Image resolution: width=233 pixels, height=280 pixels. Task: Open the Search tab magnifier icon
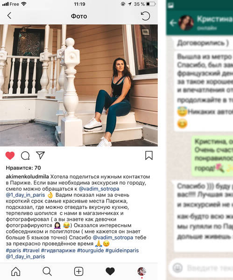(47, 272)
